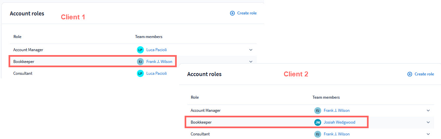
Task: Expand Consultant row chevron in Client 2
Action: 428,134
